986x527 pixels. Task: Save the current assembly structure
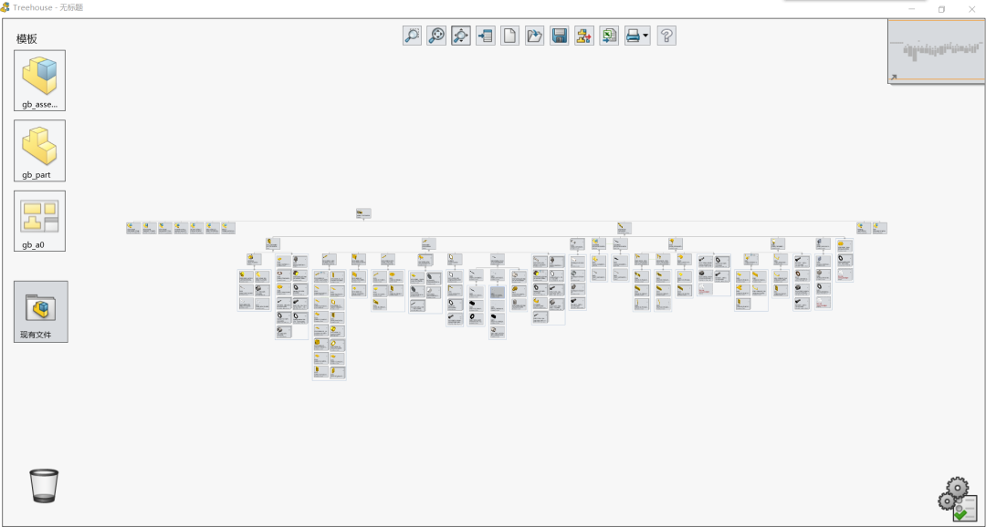click(558, 36)
